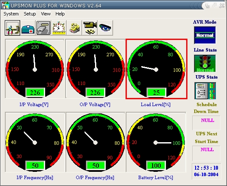Click the AVR Mode heading
Image resolution: width=227 pixels, height=186 pixels.
coord(205,22)
